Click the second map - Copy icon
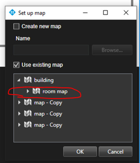 pos(28,113)
